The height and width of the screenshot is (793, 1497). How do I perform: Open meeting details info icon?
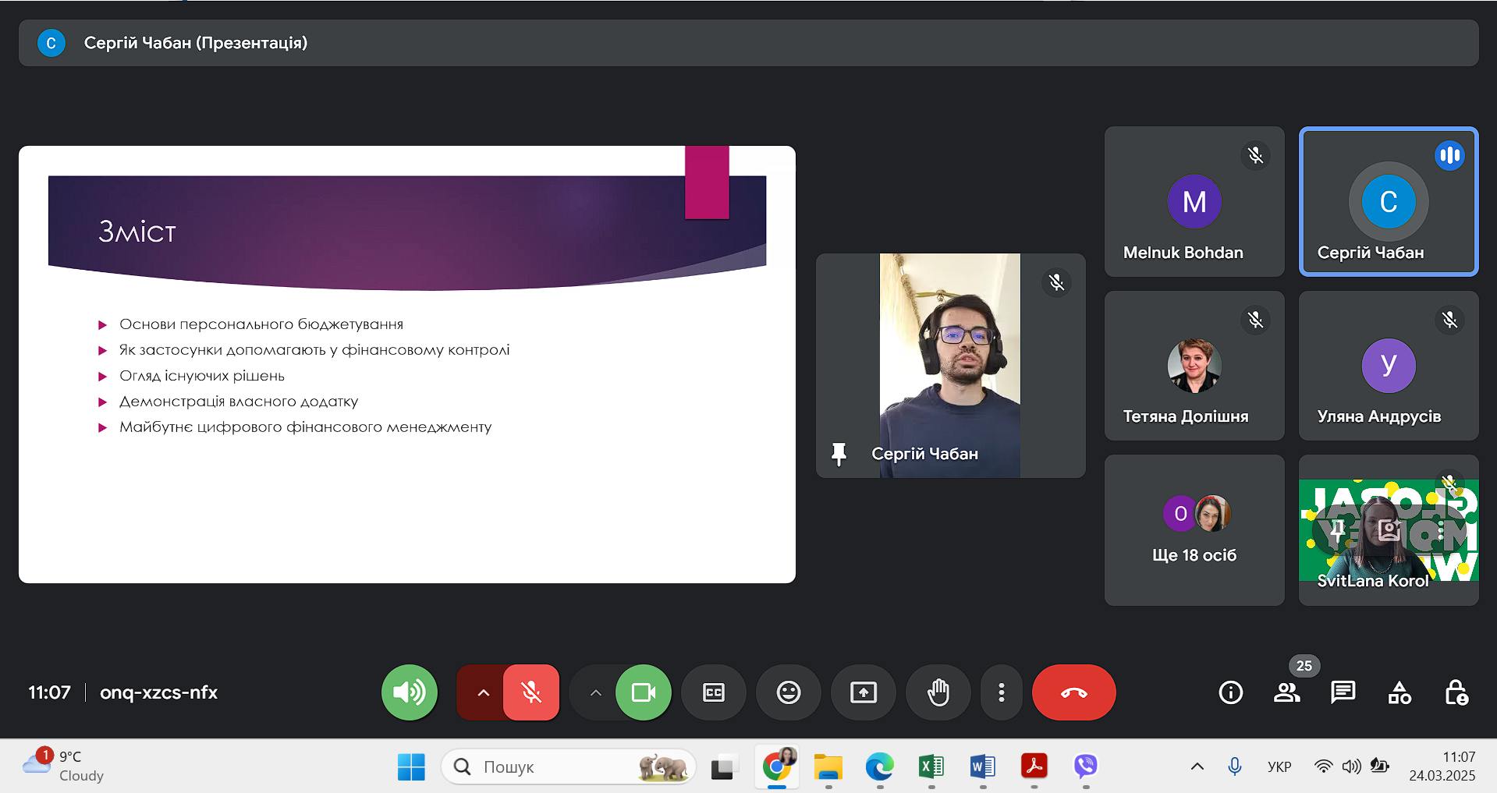pyautogui.click(x=1230, y=692)
